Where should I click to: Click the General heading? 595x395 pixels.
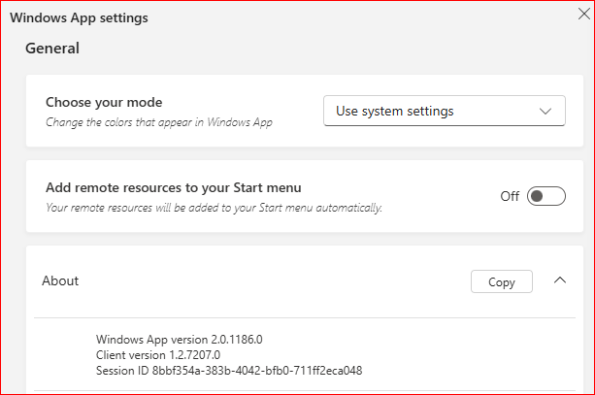[x=52, y=49]
